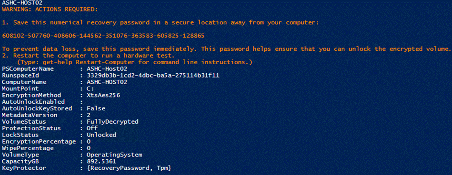Click the RunspaceId GUID value
The height and width of the screenshot is (175, 452).
pyautogui.click(x=155, y=76)
